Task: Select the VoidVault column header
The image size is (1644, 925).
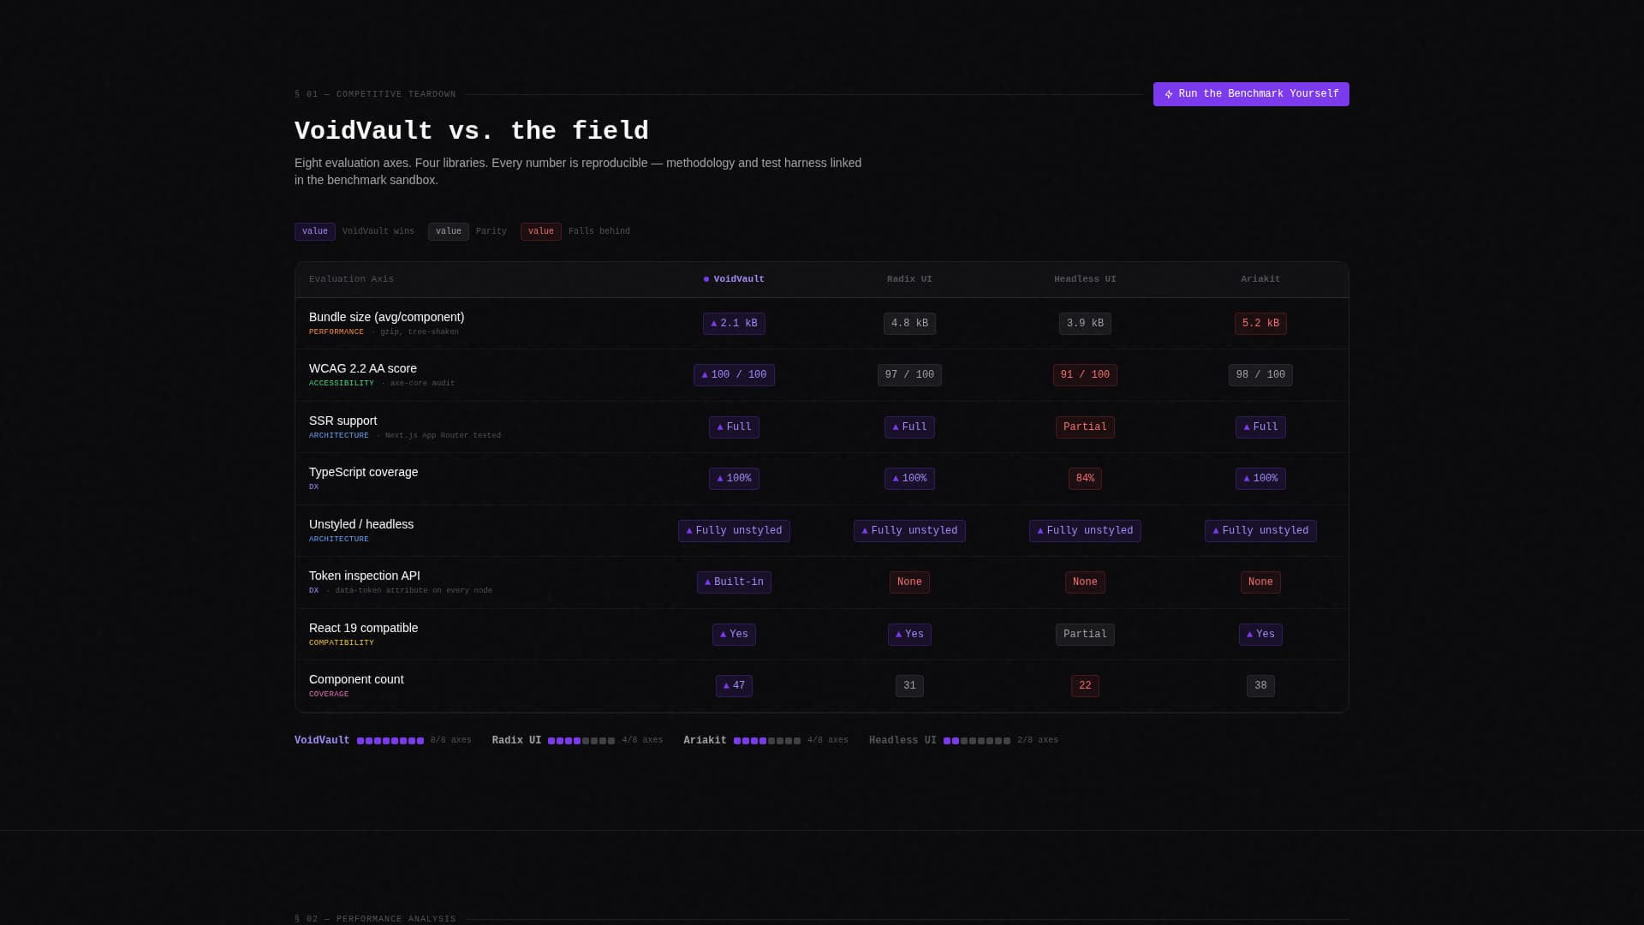Action: (734, 279)
